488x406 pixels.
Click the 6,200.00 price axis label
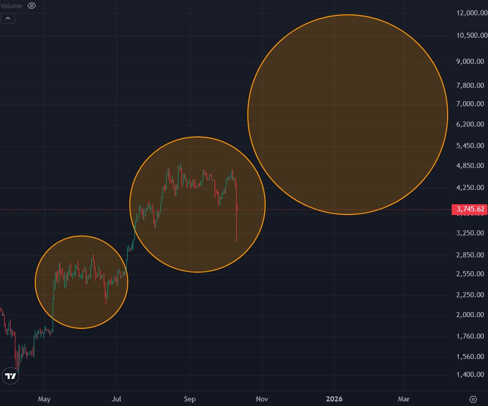coord(470,124)
